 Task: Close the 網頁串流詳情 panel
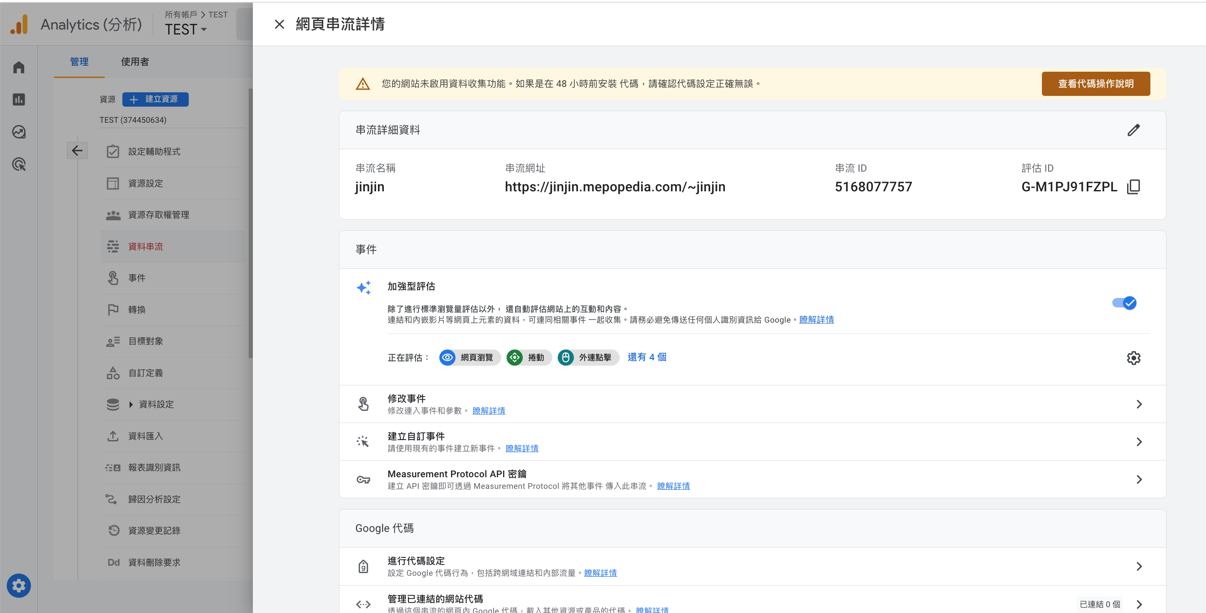(x=279, y=24)
